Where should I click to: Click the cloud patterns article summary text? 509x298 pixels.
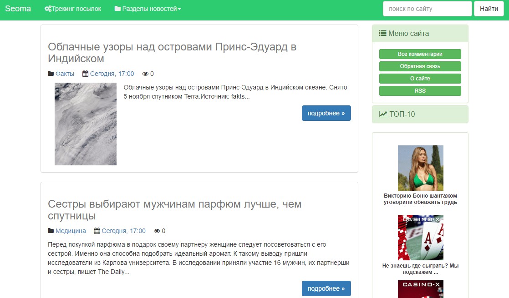(235, 92)
